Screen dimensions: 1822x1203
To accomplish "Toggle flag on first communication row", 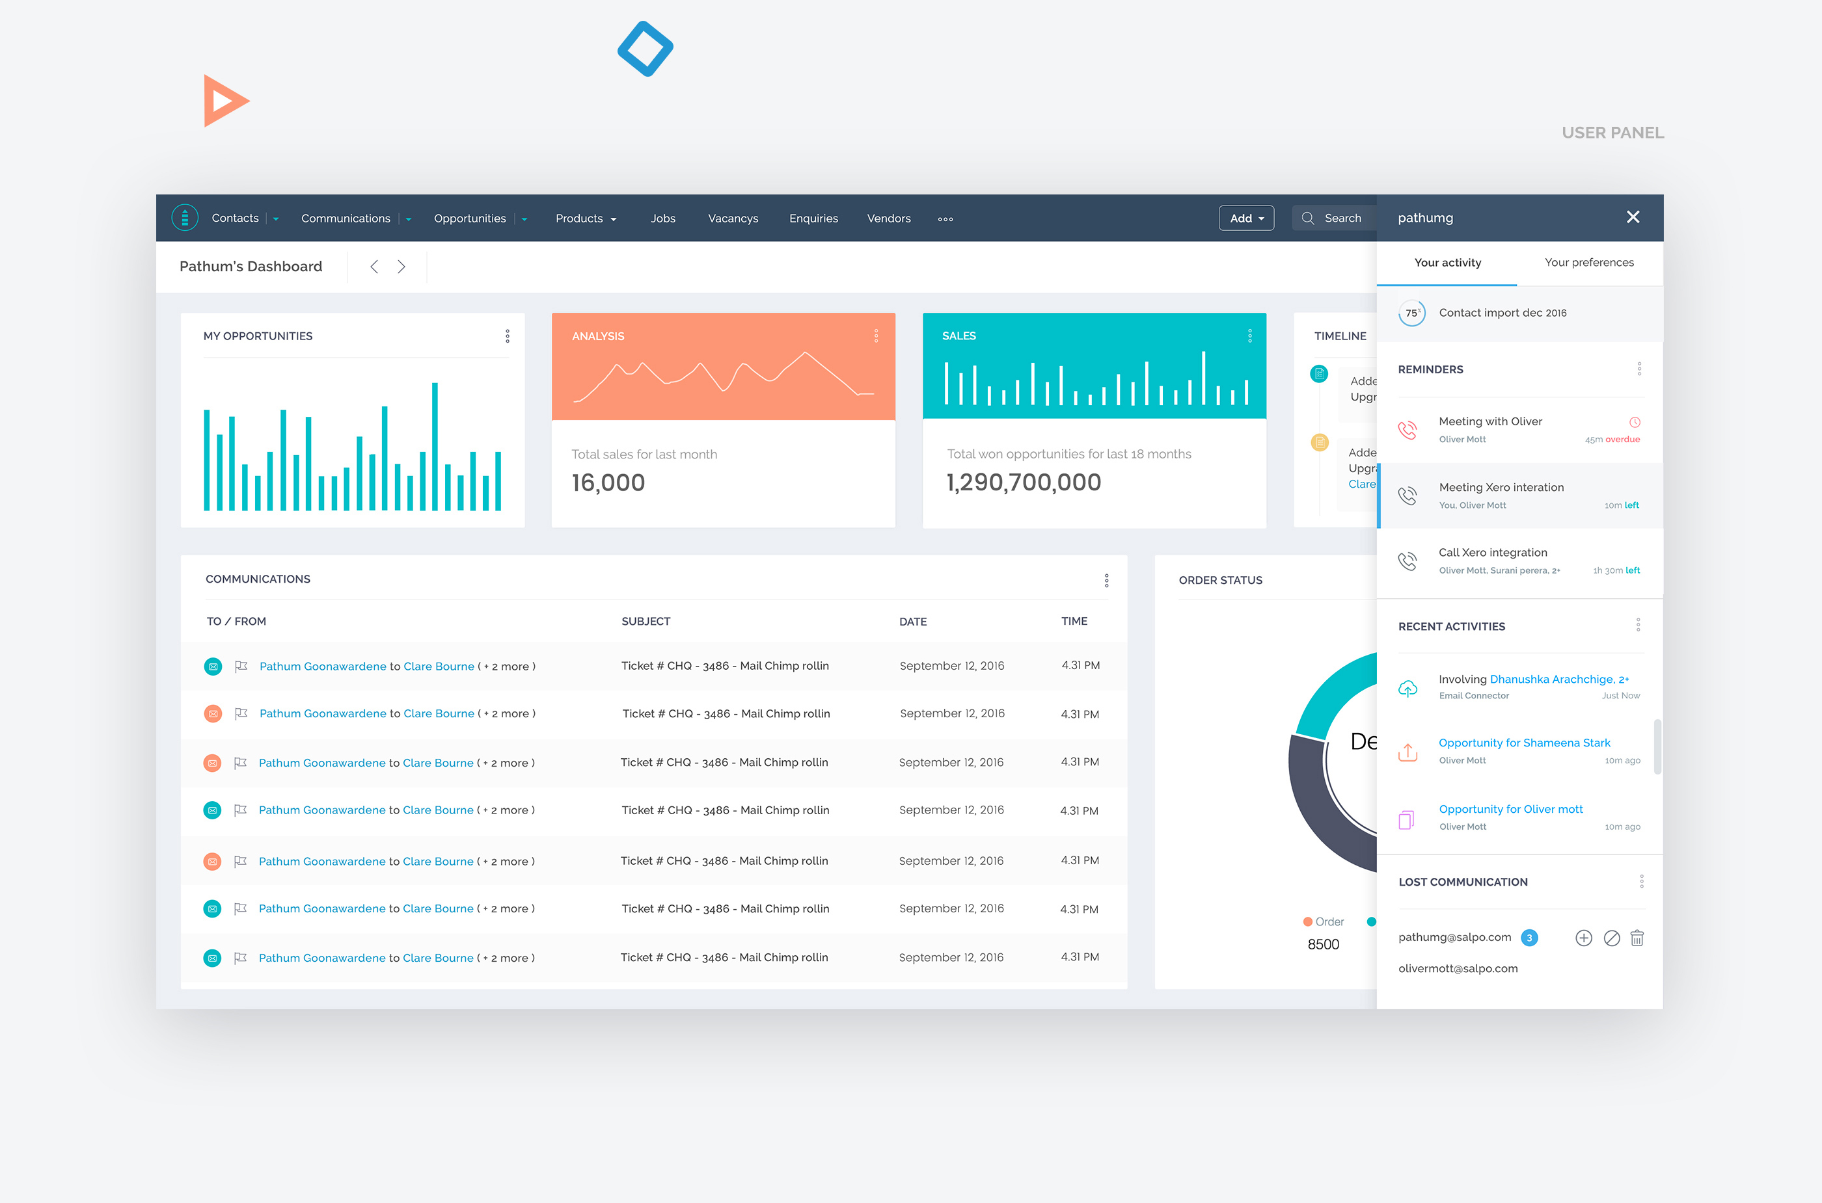I will (241, 666).
